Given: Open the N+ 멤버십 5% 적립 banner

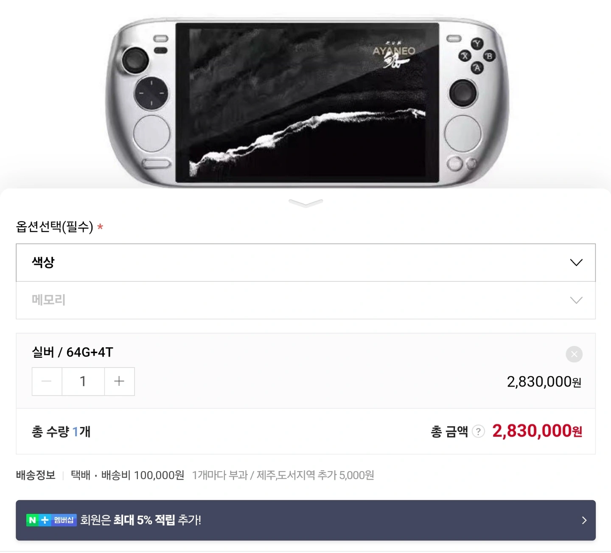Looking at the screenshot, I should [x=305, y=520].
